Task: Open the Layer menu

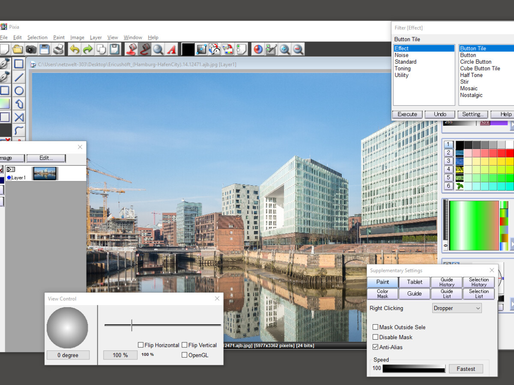Action: pyautogui.click(x=96, y=38)
